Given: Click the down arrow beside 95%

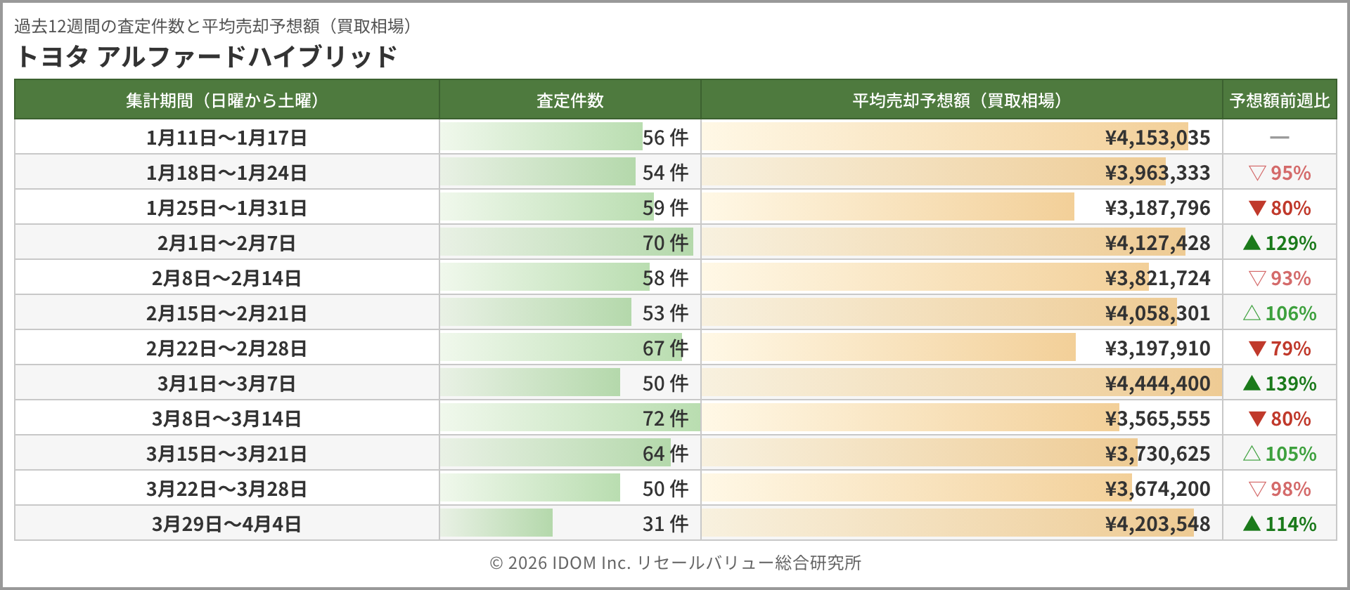Looking at the screenshot, I should click(x=1257, y=173).
